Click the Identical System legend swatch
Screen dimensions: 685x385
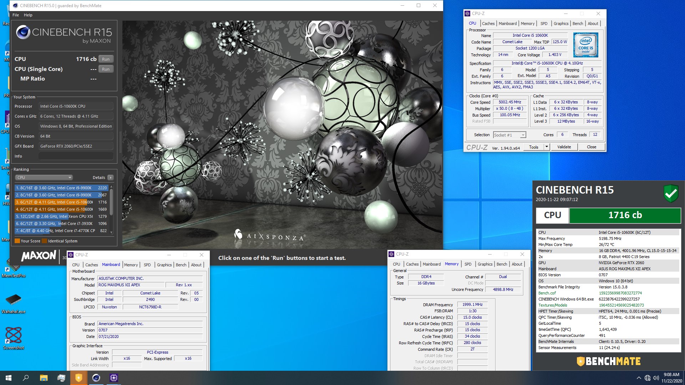click(x=44, y=241)
